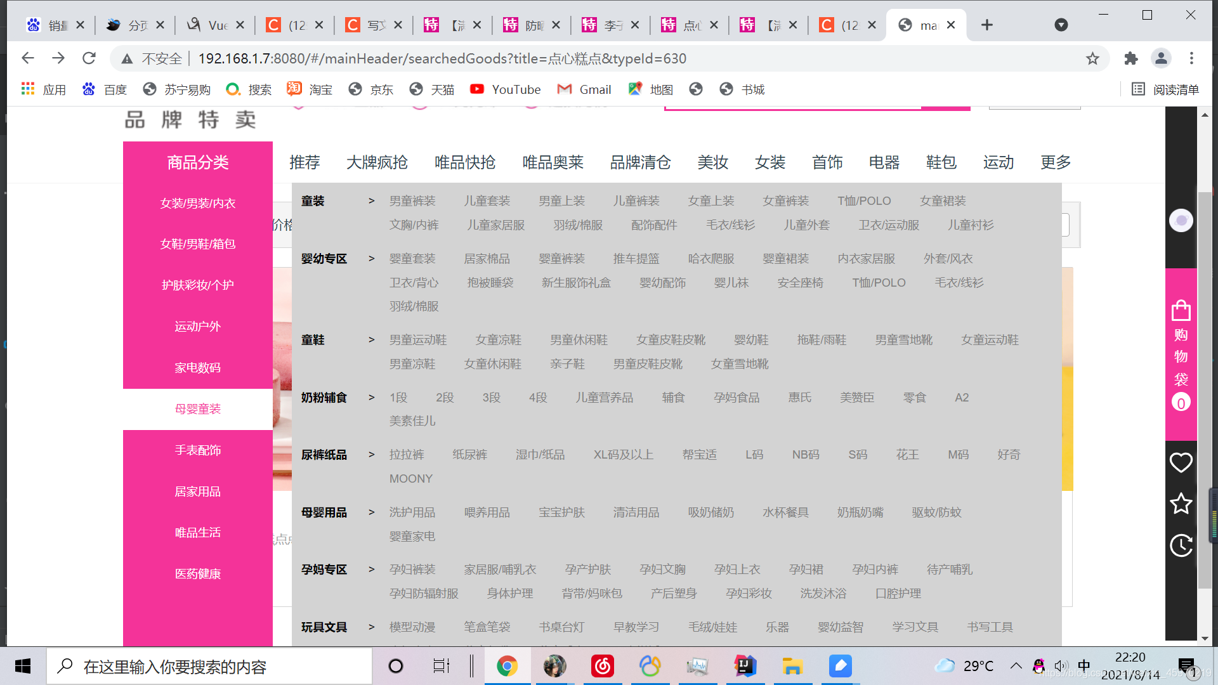Open the 阅读清单 reading list
Viewport: 1218px width, 685px height.
[1165, 89]
